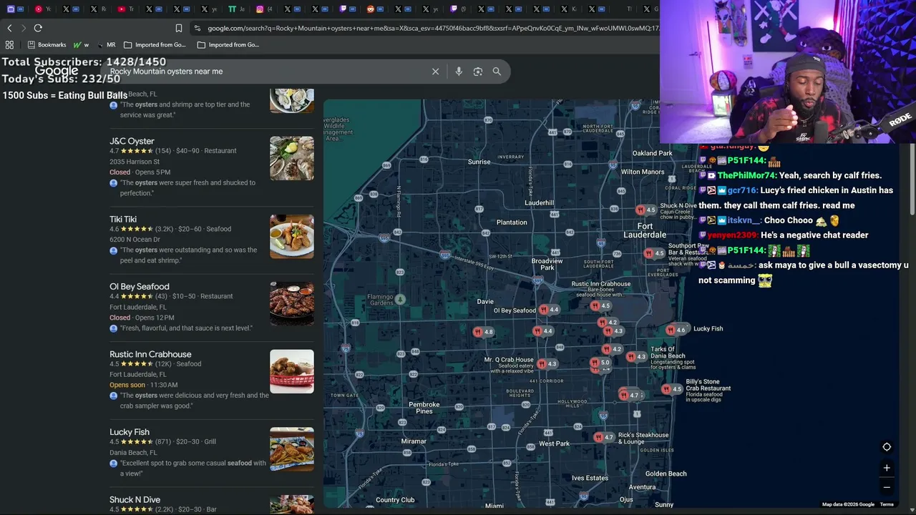Click the 'Pembroke Pines' map label
Screen dimensions: 916x515
(x=424, y=408)
